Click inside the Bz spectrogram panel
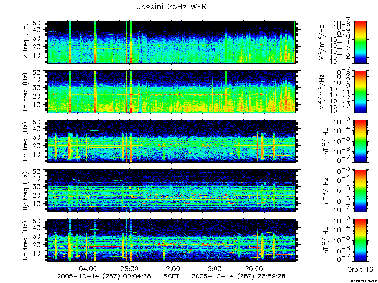 [171, 240]
